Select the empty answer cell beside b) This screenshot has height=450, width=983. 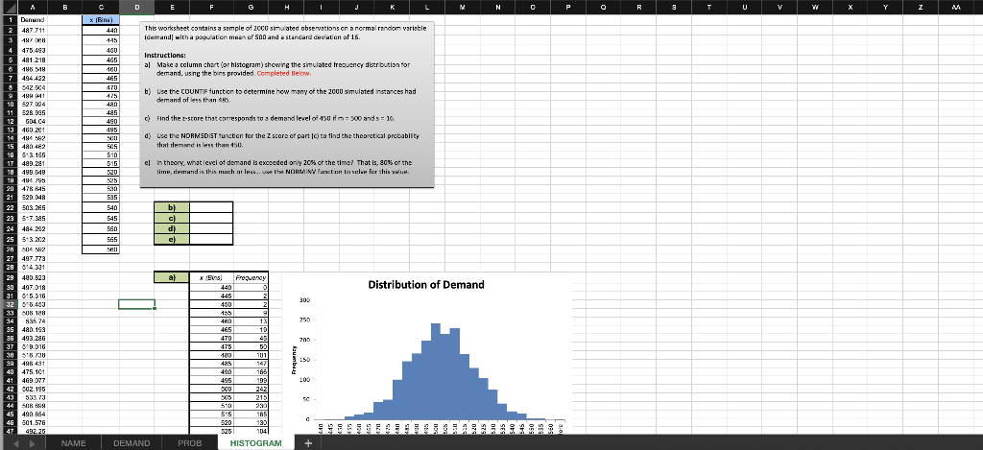click(x=210, y=207)
